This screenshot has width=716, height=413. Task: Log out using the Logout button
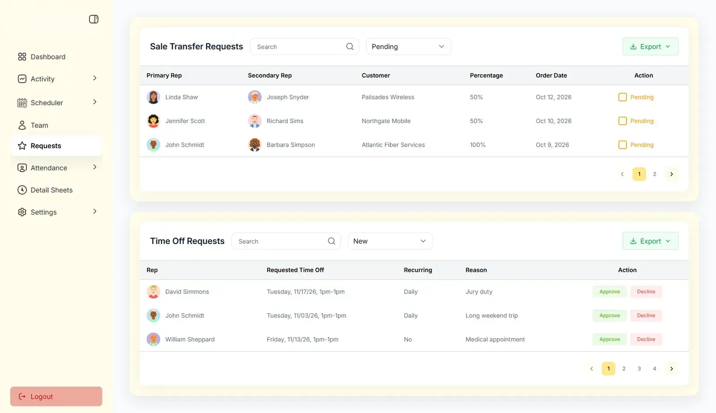pyautogui.click(x=56, y=396)
